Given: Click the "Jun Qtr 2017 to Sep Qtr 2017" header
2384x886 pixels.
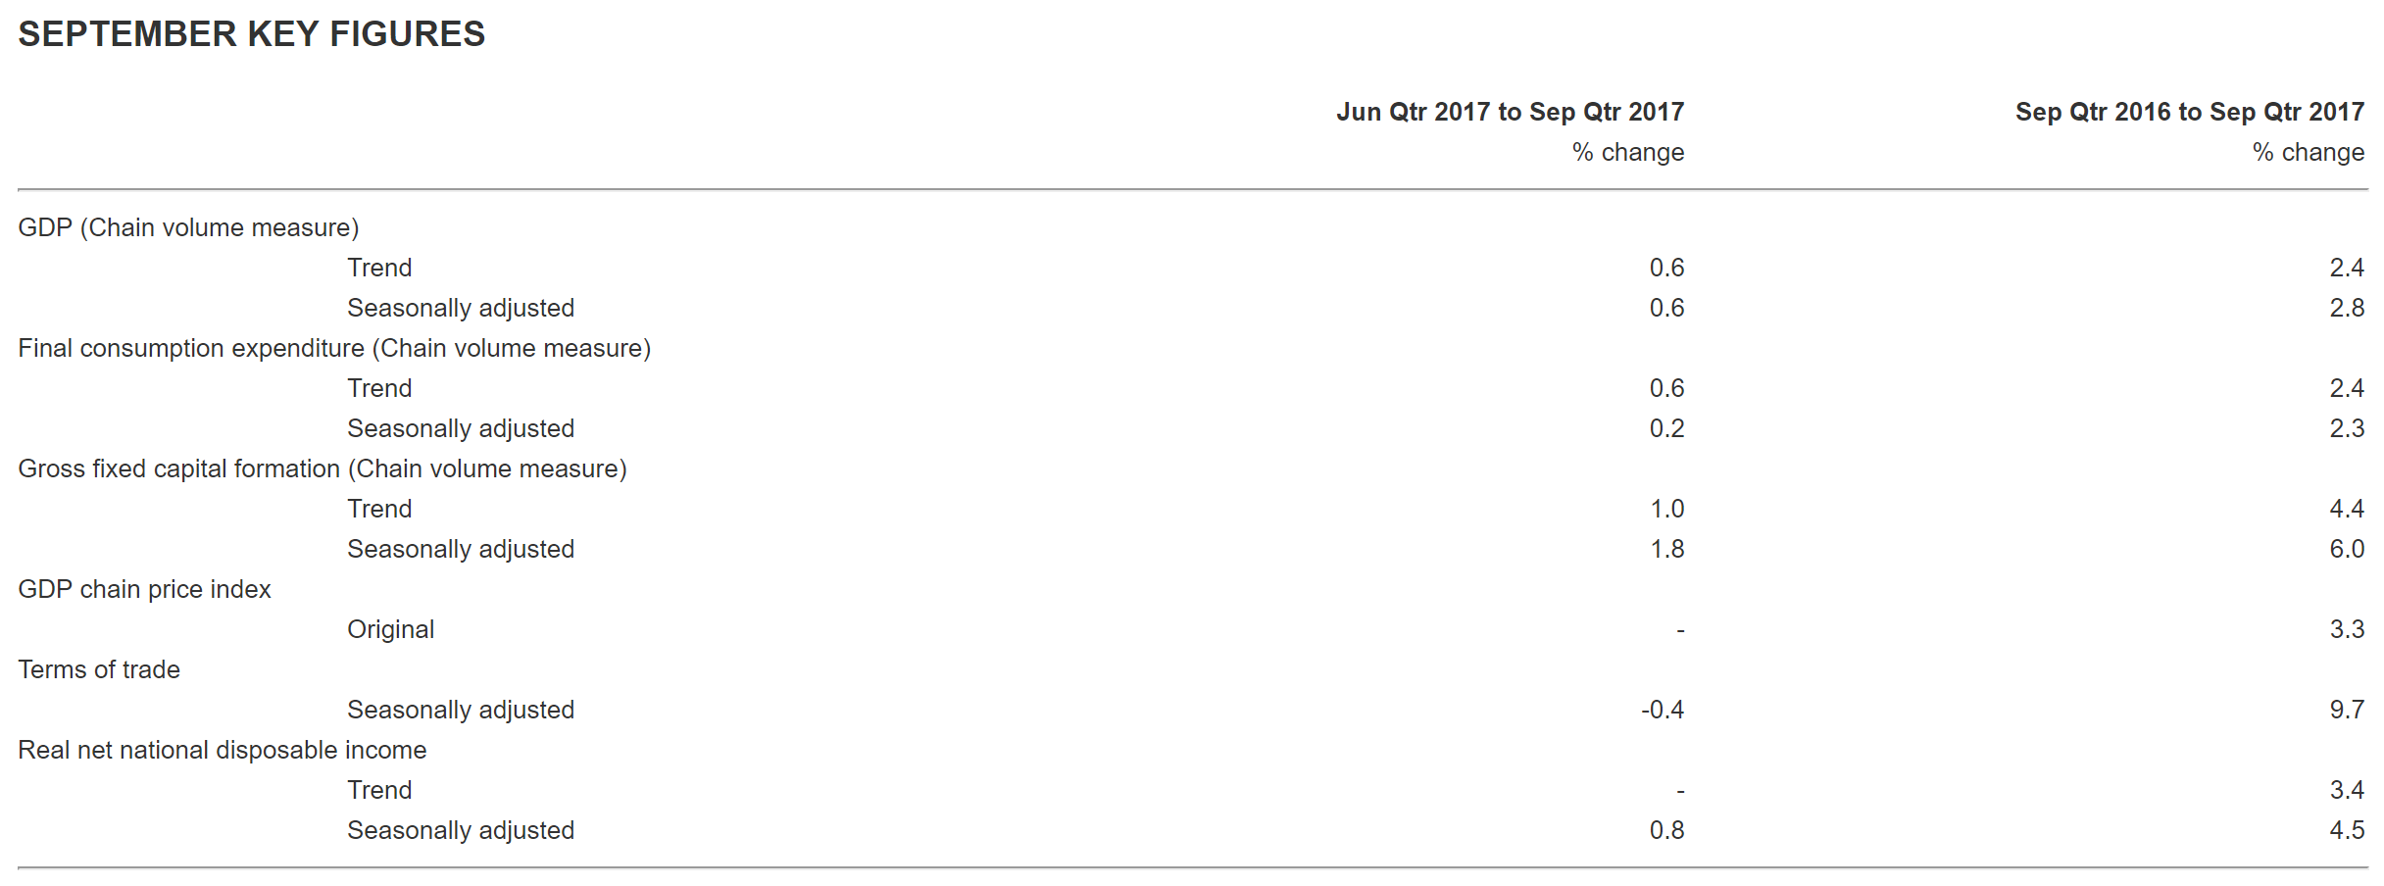Looking at the screenshot, I should pyautogui.click(x=1510, y=112).
